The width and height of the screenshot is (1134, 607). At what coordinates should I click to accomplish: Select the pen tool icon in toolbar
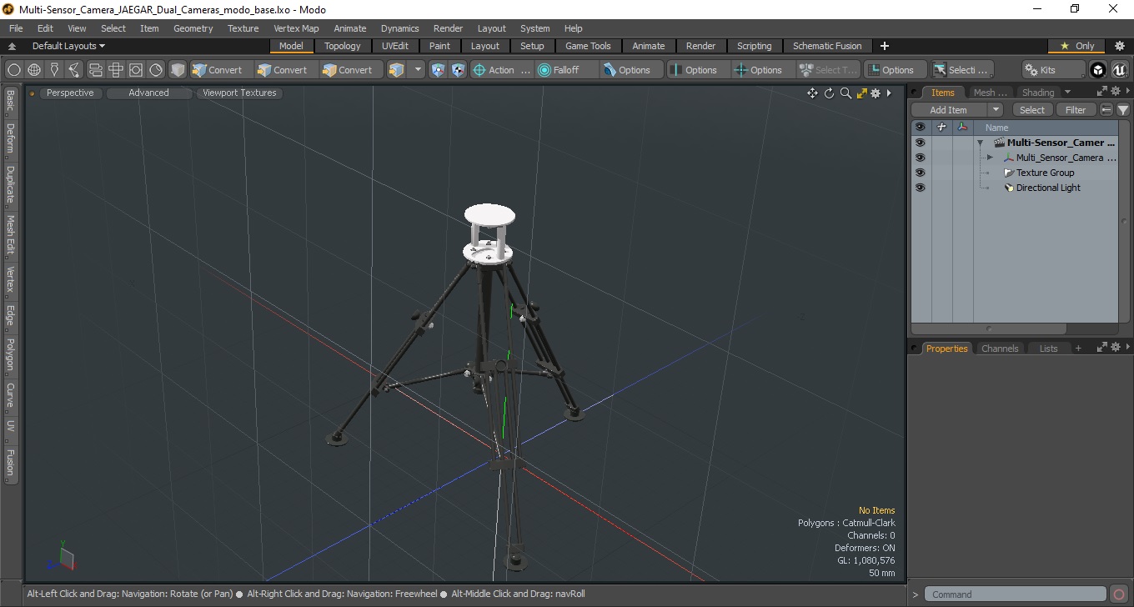(55, 70)
